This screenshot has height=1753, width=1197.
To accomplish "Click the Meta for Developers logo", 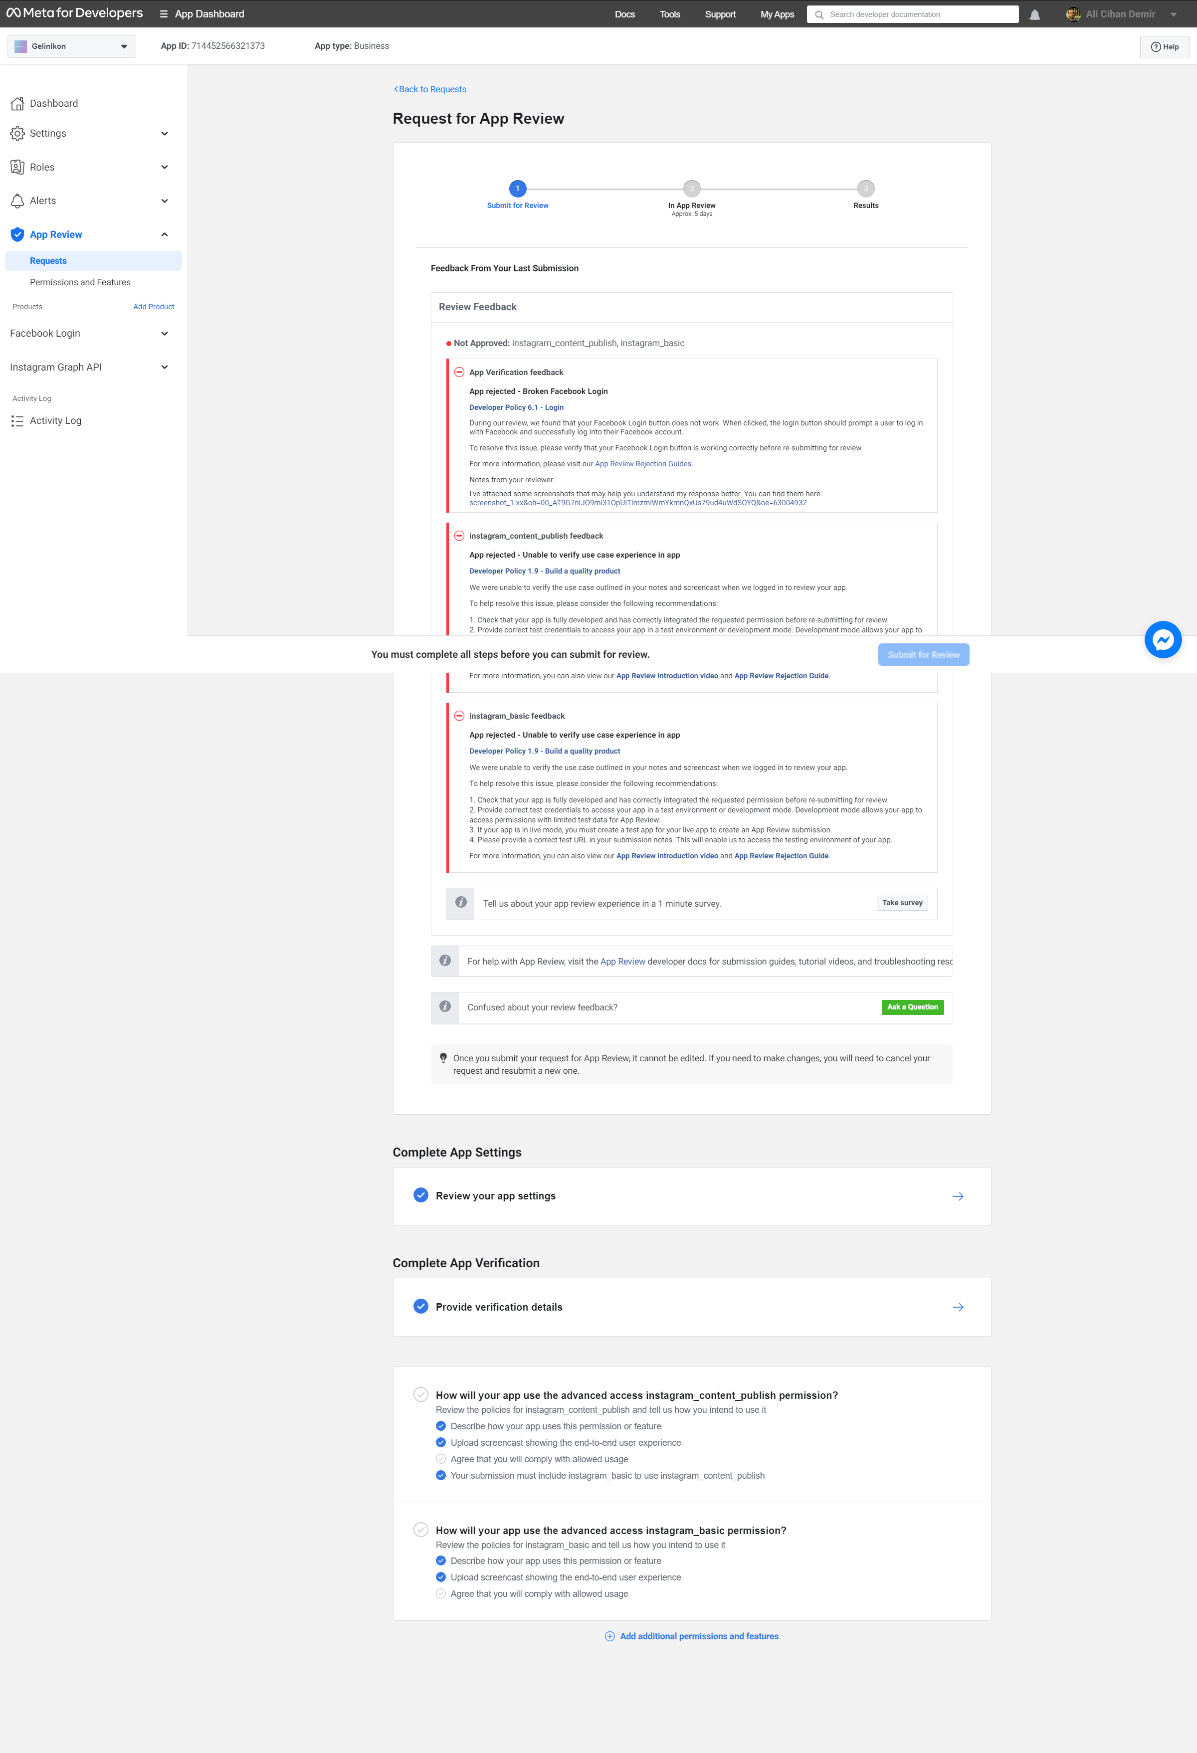I will point(75,13).
